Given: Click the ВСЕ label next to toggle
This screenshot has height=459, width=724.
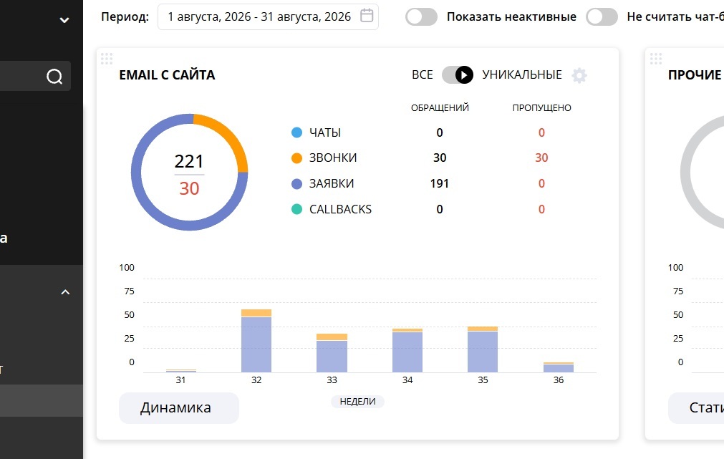Looking at the screenshot, I should [423, 74].
